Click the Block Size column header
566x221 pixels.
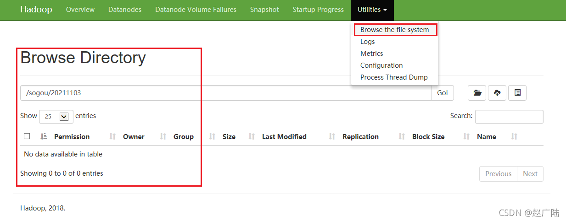pyautogui.click(x=428, y=136)
